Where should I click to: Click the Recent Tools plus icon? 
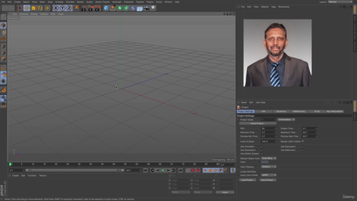pos(47,8)
